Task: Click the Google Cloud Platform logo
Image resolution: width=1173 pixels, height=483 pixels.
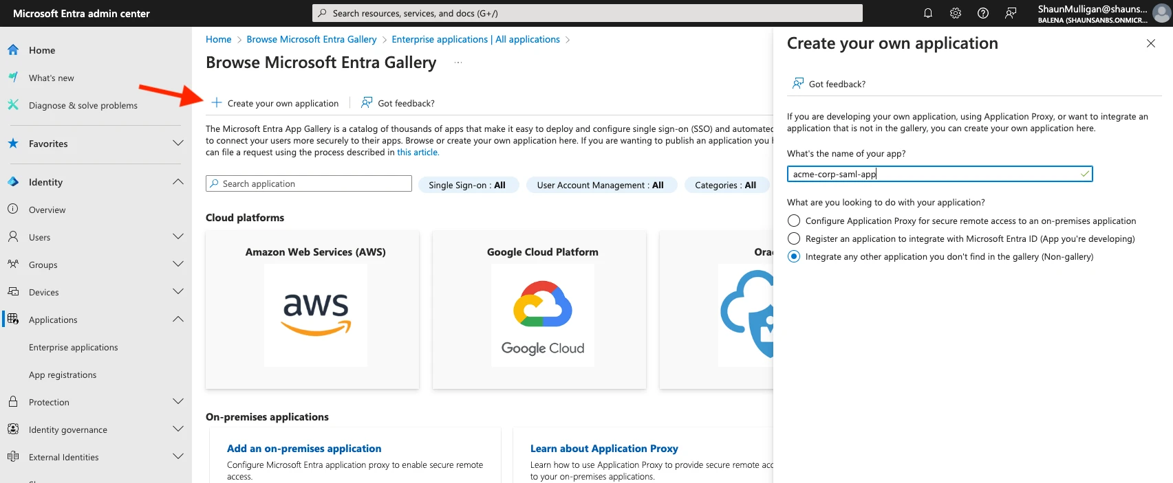Action: coord(542,315)
